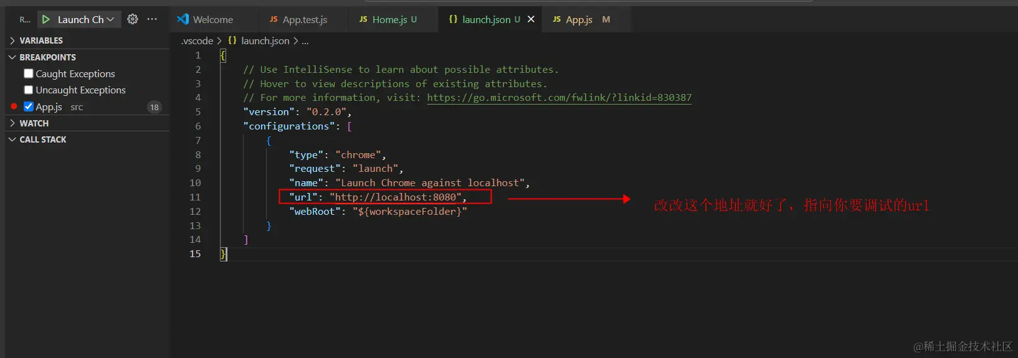This screenshot has width=1018, height=358.
Task: Click the closing brace on line 15
Action: [223, 253]
